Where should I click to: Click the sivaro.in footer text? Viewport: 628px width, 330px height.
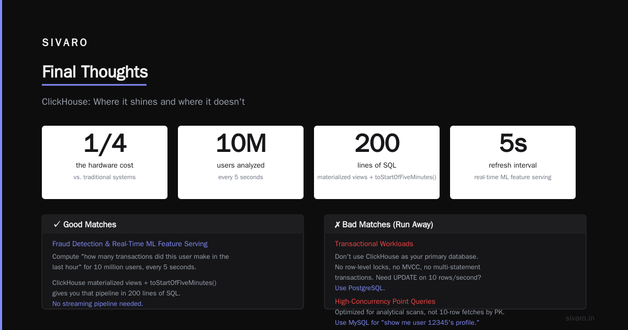click(580, 318)
